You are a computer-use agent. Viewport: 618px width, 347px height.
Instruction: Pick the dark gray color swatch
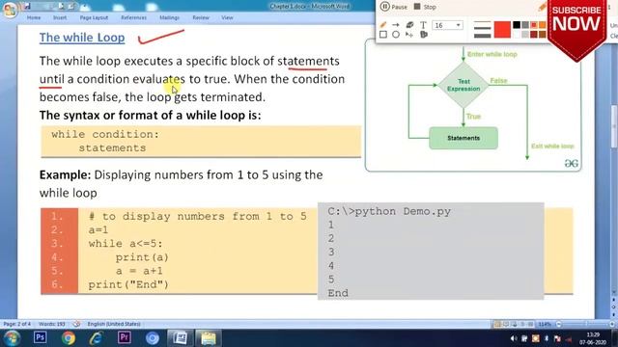click(x=525, y=25)
